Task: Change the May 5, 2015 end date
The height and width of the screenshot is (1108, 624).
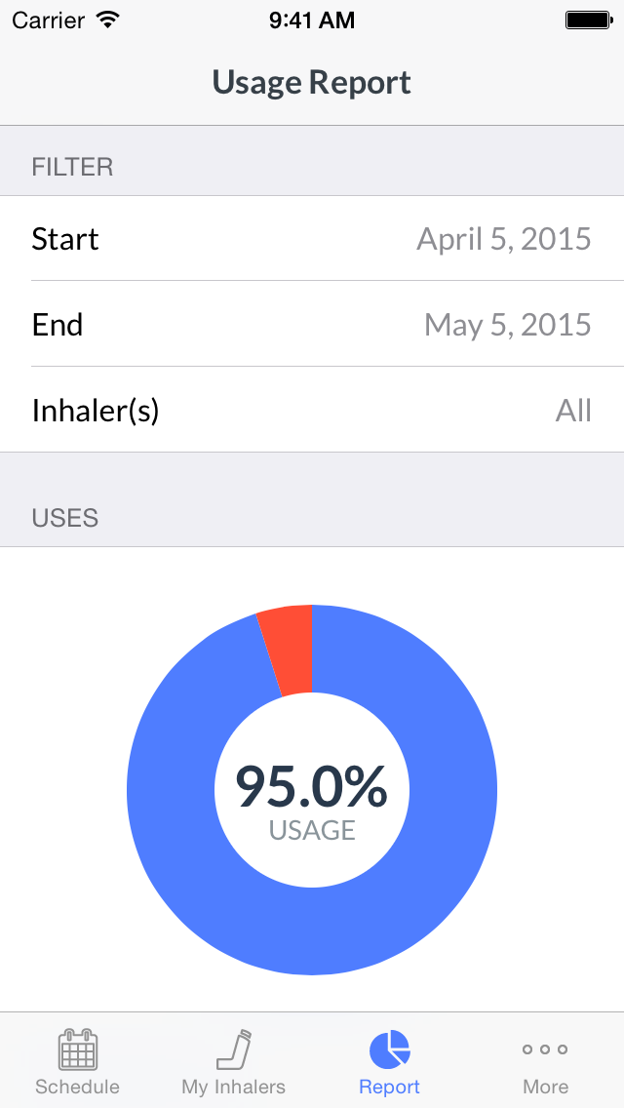Action: pyautogui.click(x=507, y=325)
